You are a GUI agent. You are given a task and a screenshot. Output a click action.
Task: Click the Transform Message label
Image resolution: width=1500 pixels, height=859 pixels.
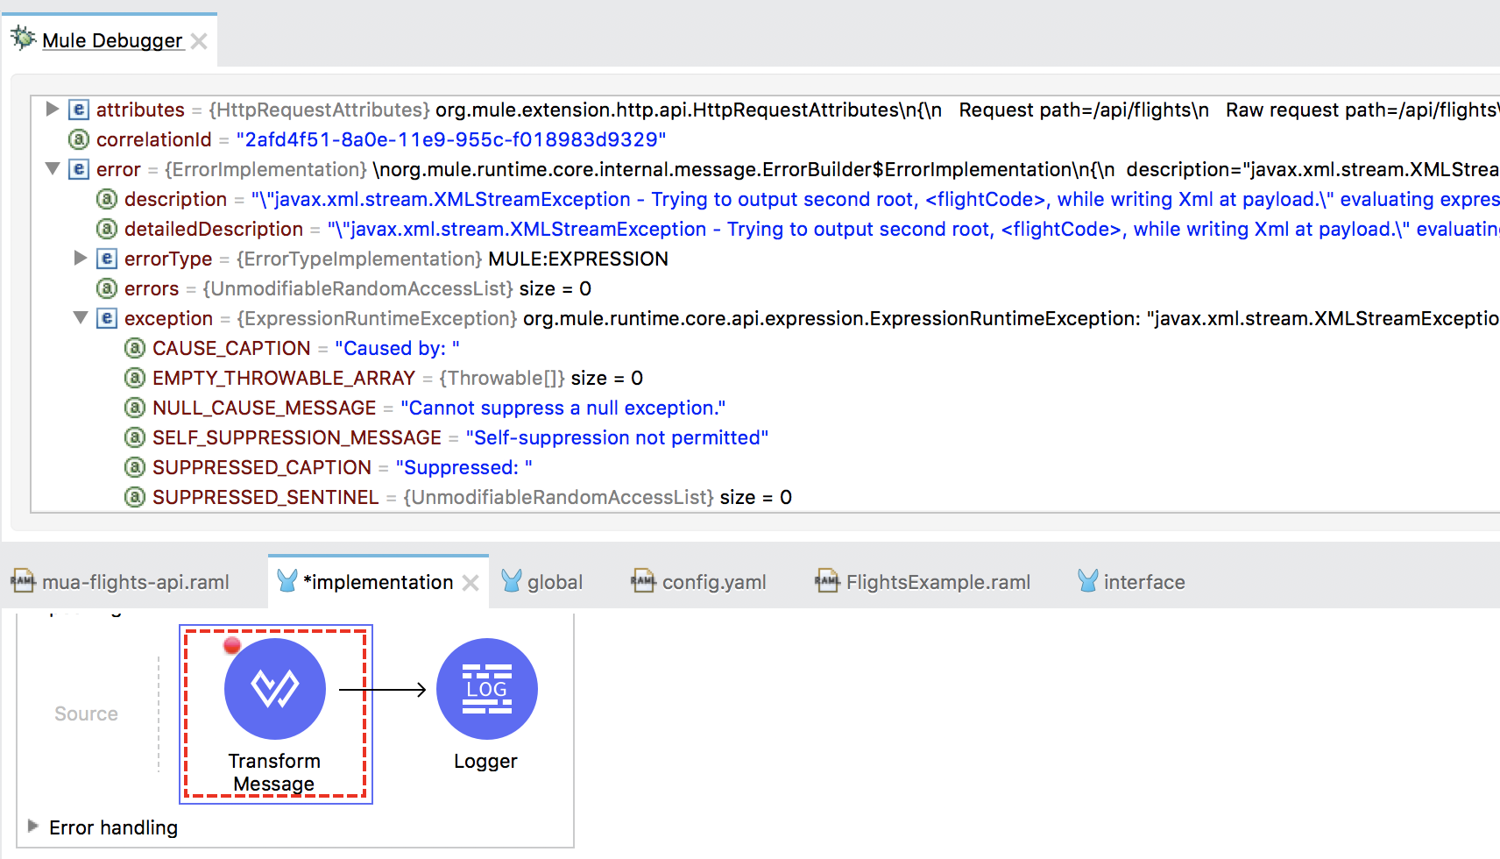pos(274,772)
